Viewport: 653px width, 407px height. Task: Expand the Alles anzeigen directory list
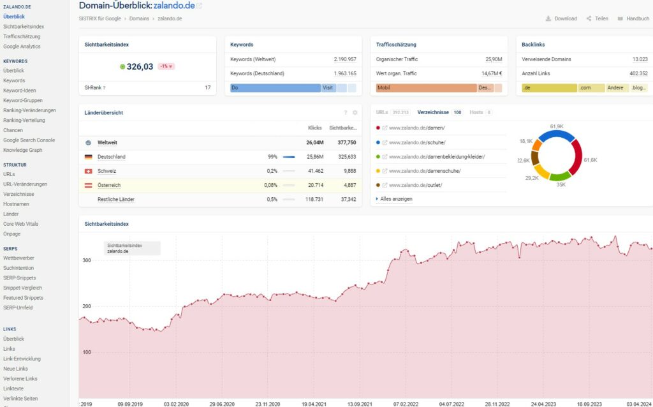(x=395, y=199)
